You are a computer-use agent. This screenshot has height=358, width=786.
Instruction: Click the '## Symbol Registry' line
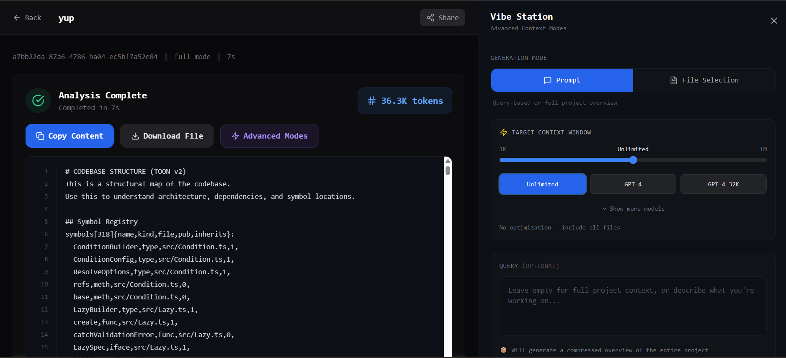point(101,221)
